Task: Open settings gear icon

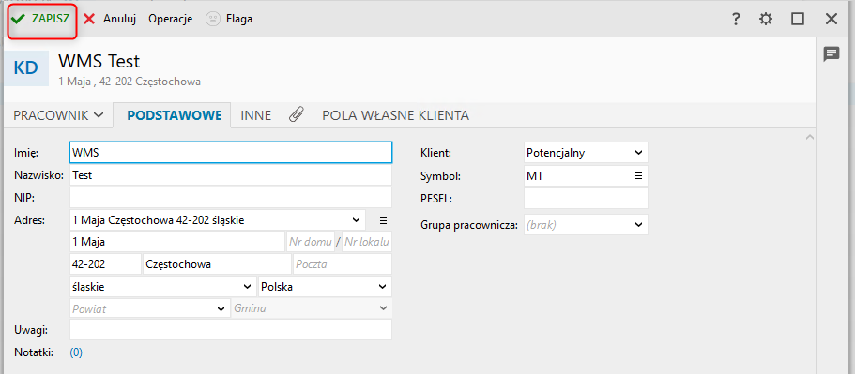Action: pos(766,19)
